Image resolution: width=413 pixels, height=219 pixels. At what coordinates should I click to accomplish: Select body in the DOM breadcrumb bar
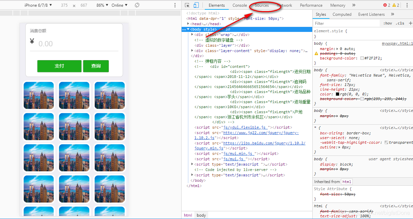(x=201, y=215)
